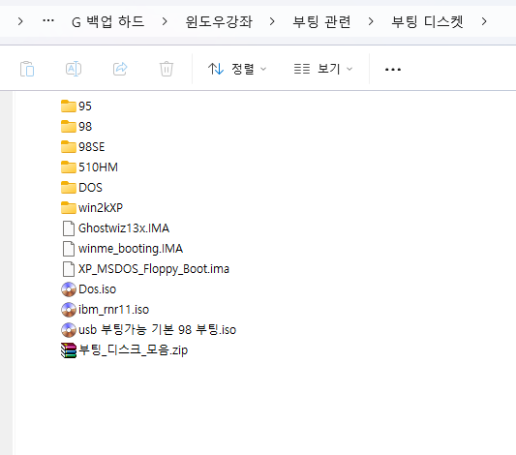Select the 510HM folder icon
This screenshot has width=516, height=455.
pyautogui.click(x=69, y=167)
